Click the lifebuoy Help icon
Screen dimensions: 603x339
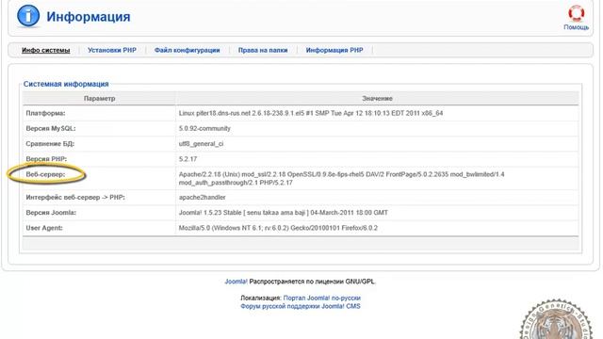576,13
